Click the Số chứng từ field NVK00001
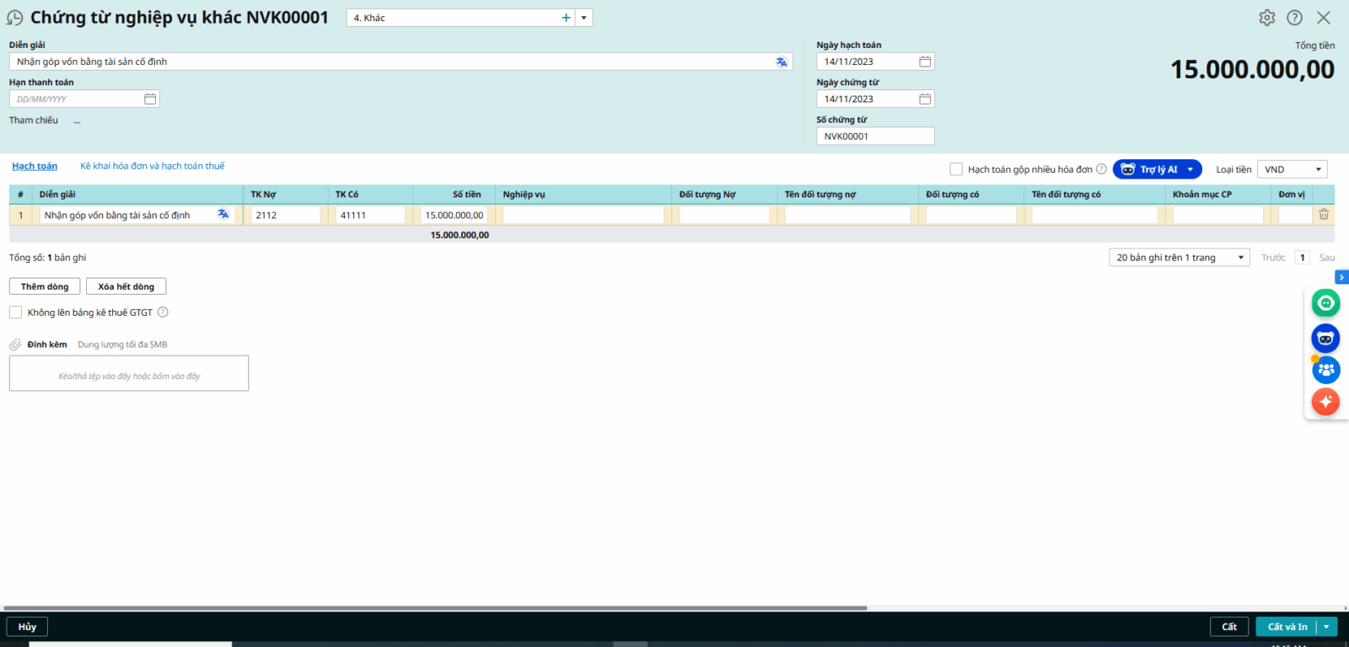This screenshot has width=1349, height=647. 875,136
